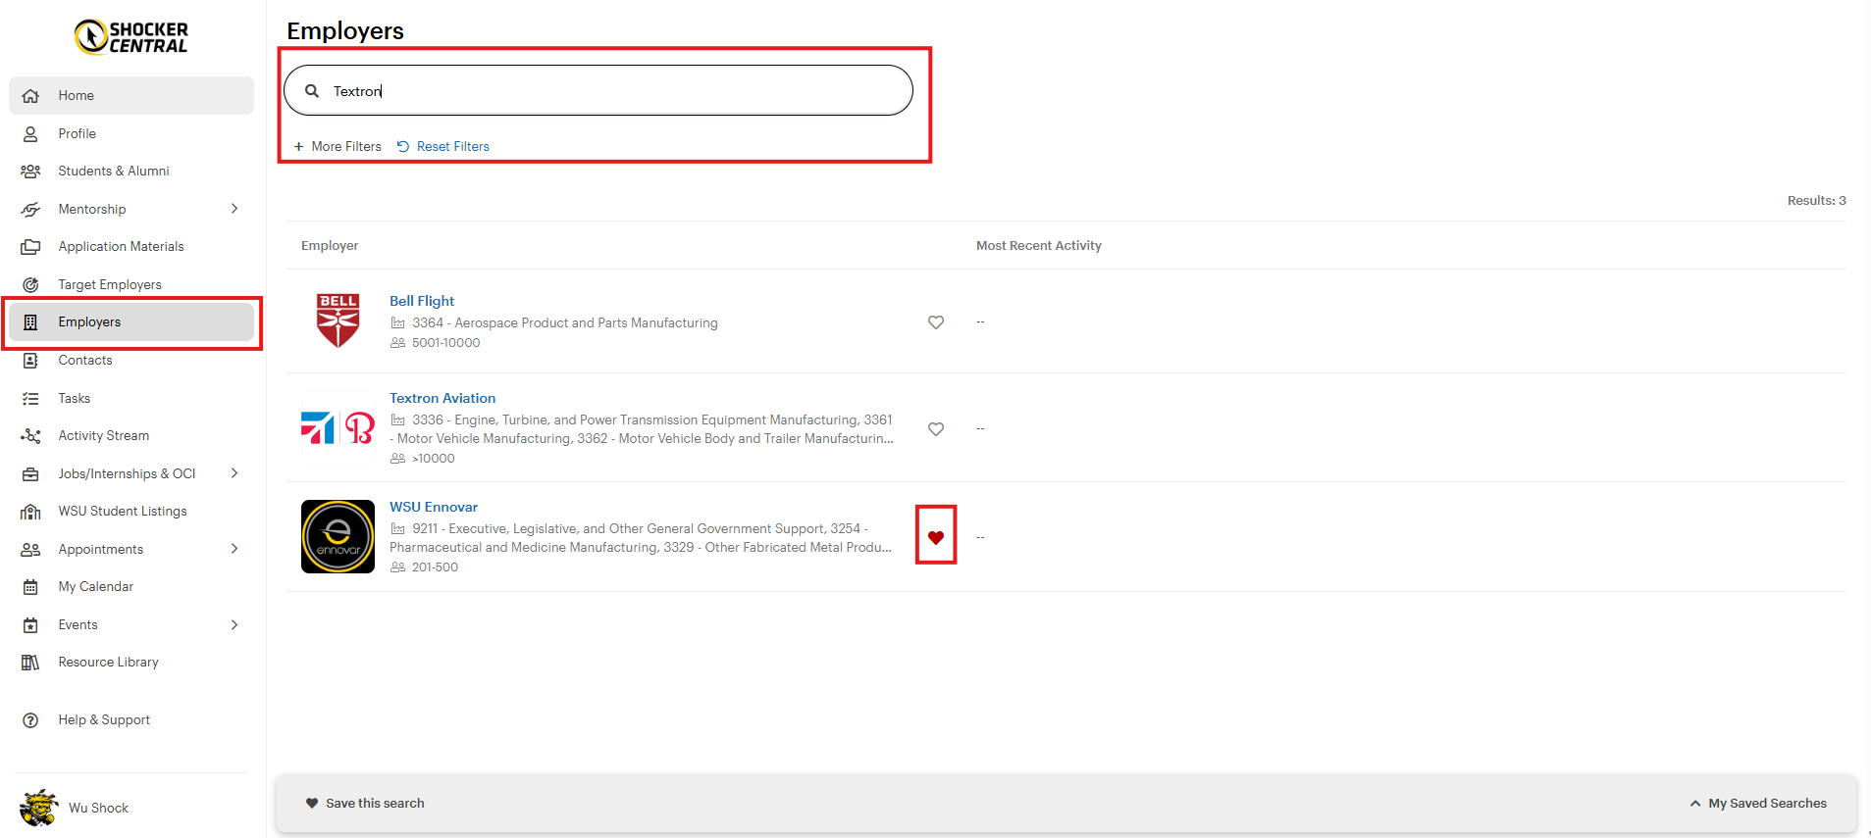The width and height of the screenshot is (1871, 838).
Task: Open the Home menu item
Action: [x=131, y=96]
